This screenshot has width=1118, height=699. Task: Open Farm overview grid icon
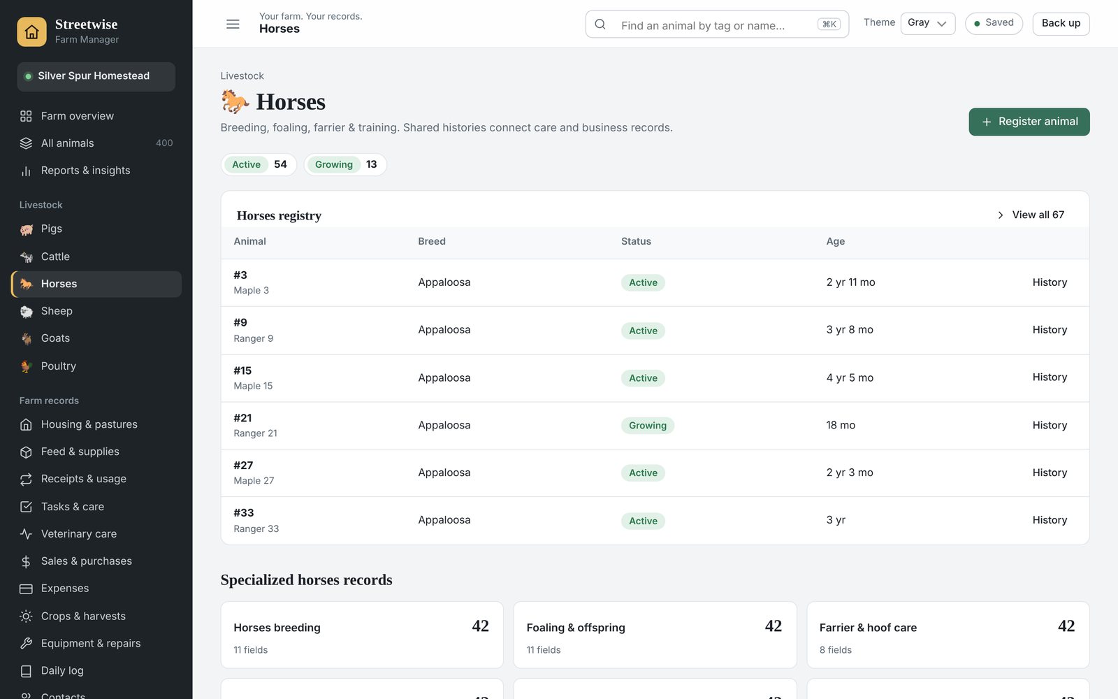tap(26, 116)
